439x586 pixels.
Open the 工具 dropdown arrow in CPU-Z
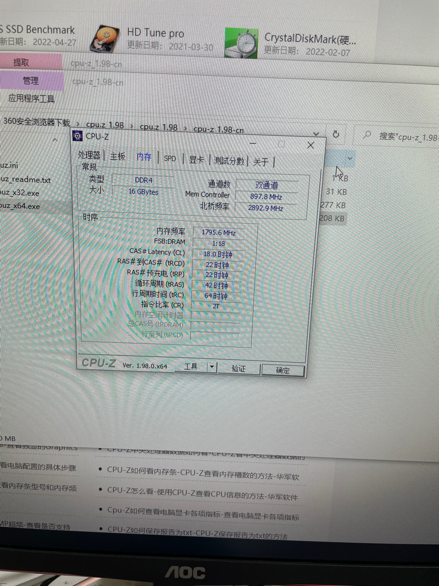click(x=211, y=366)
